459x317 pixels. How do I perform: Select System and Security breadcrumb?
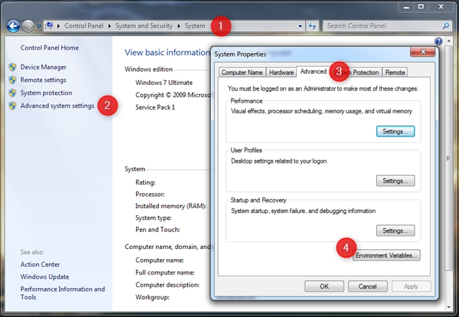[144, 25]
